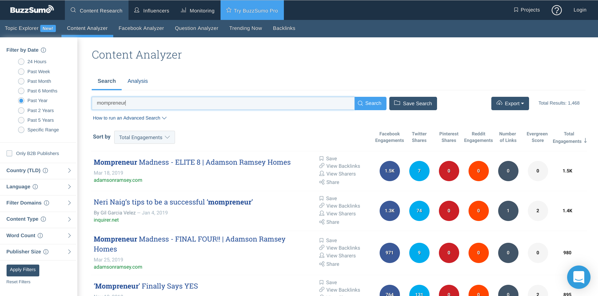598x296 pixels.
Task: Open the Projects bookmark link
Action: (x=527, y=10)
